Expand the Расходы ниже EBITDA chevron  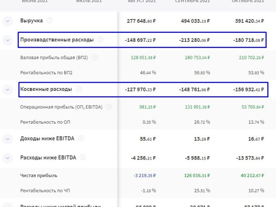pyautogui.click(x=8, y=158)
